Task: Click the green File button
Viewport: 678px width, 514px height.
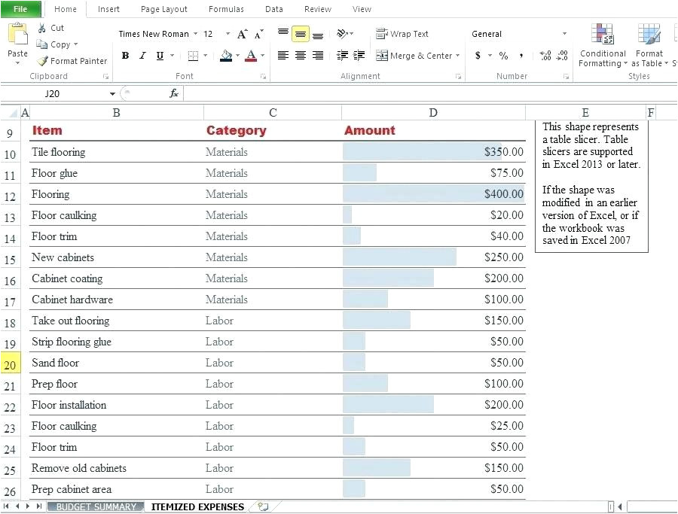Action: 20,9
